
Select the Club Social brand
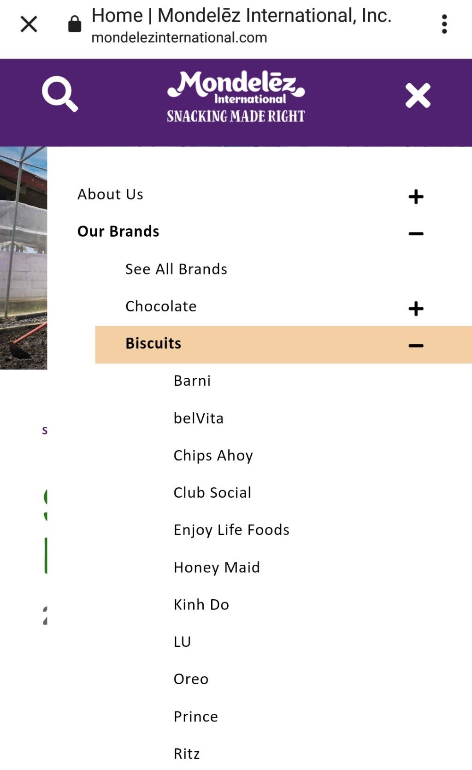point(212,492)
